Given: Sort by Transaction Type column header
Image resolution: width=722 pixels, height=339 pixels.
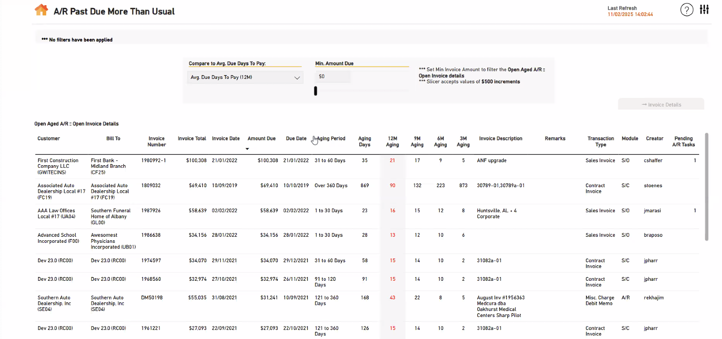Looking at the screenshot, I should 601,141.
